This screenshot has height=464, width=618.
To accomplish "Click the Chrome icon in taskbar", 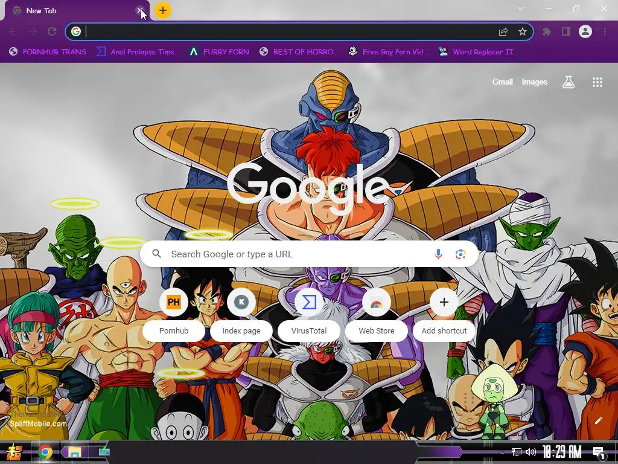I will click(45, 452).
